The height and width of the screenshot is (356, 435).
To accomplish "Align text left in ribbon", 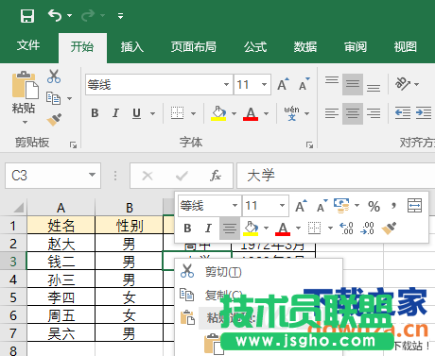I will (332, 113).
